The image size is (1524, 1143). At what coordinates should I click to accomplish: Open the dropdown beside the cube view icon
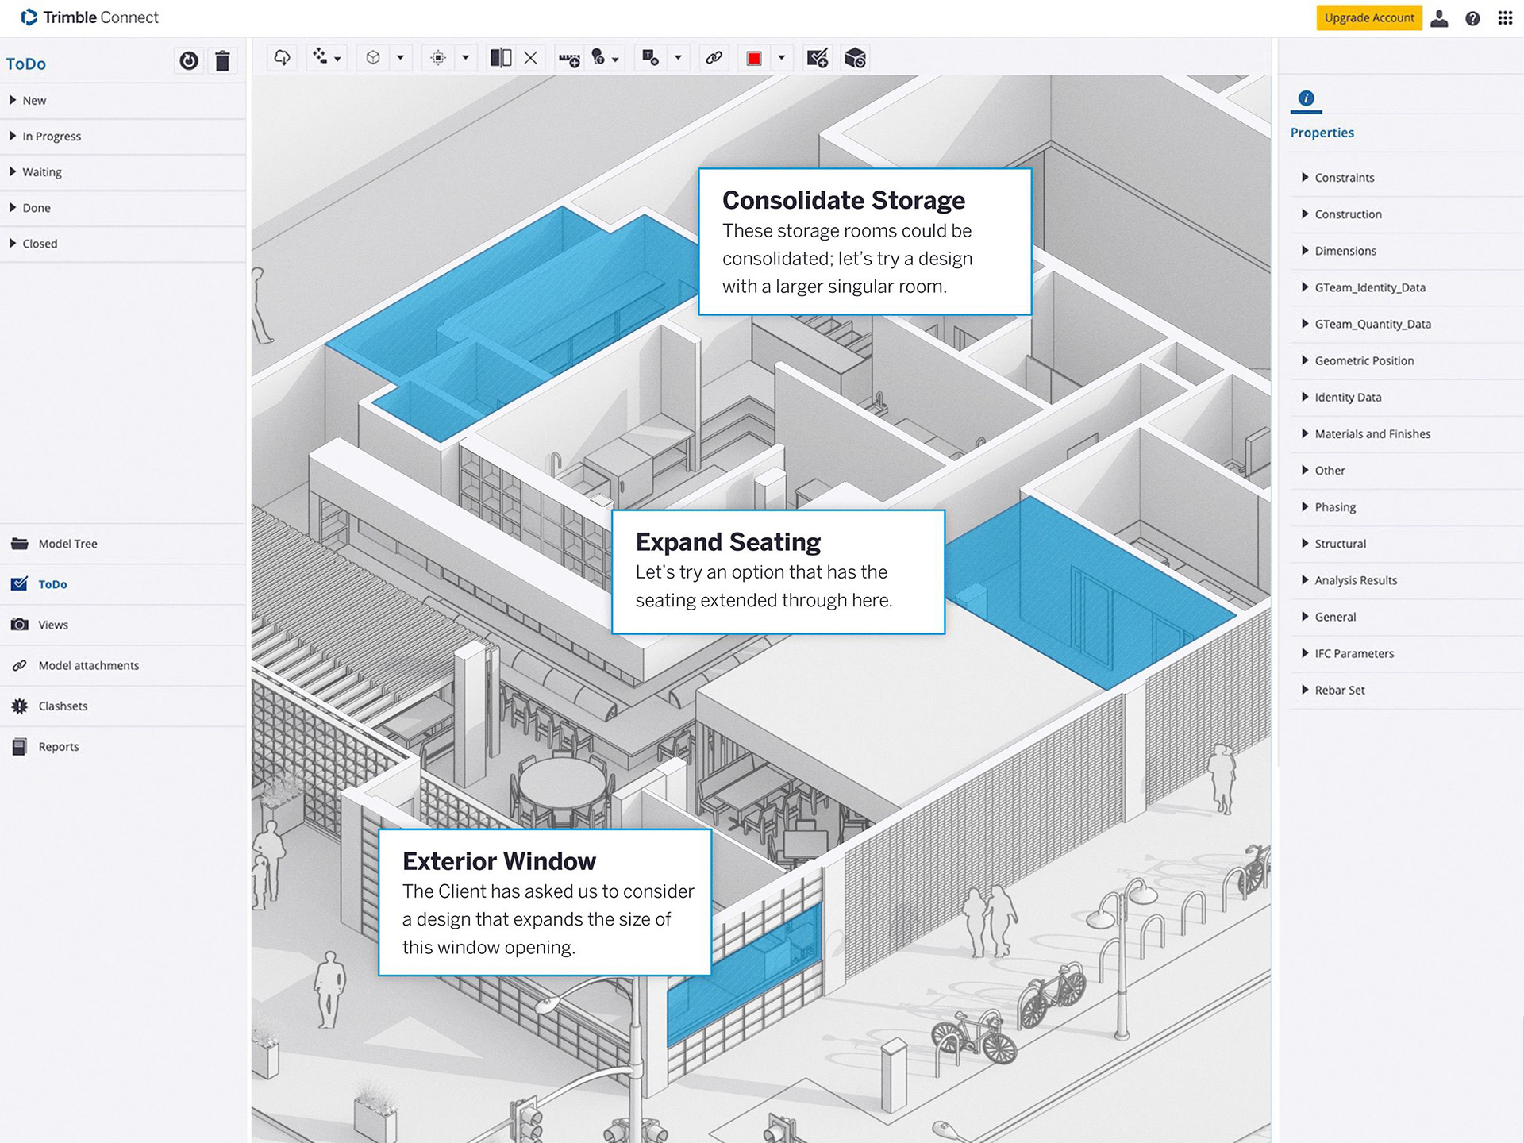400,58
